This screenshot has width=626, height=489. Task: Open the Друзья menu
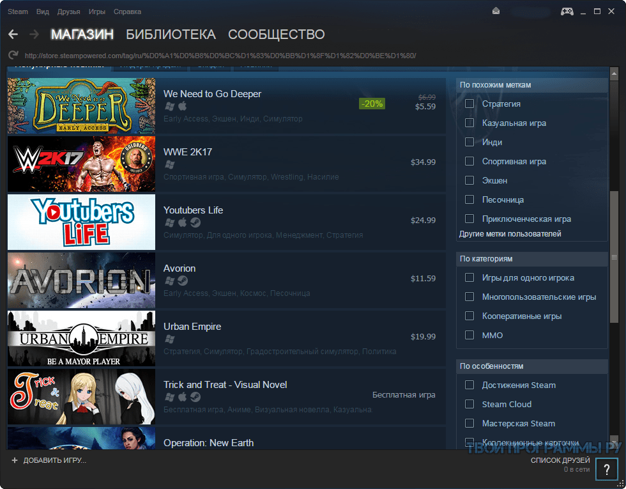[x=69, y=12]
